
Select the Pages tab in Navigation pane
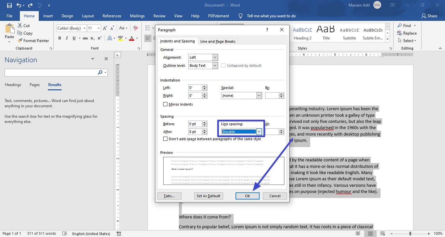click(35, 85)
